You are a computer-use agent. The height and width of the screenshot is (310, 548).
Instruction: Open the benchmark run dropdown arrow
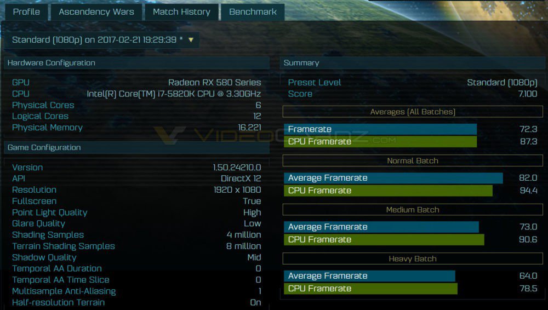point(191,40)
